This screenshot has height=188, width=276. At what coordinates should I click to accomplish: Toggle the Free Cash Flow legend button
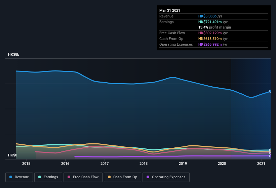(x=83, y=177)
